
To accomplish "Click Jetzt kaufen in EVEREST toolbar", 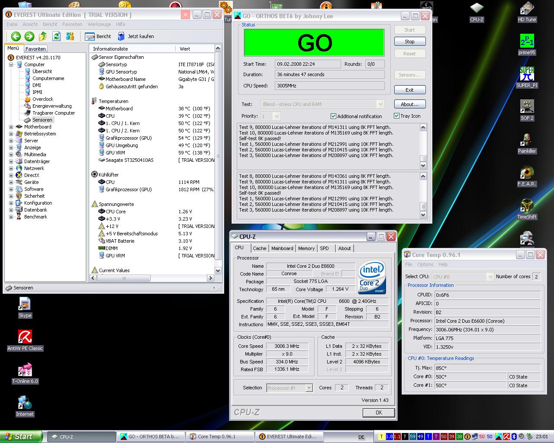I will click(x=136, y=36).
